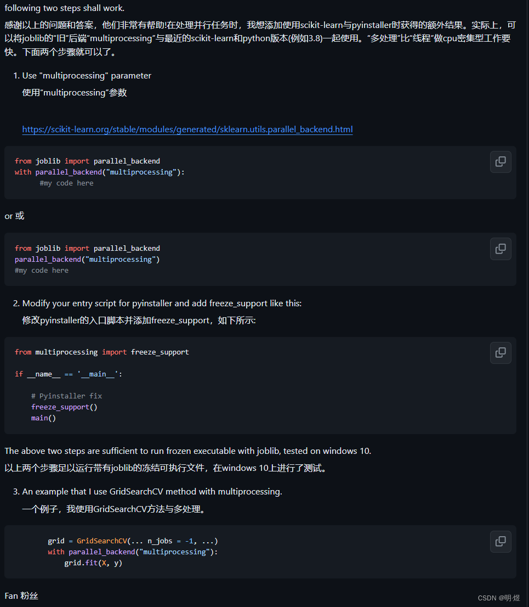The image size is (529, 607).
Task: Click the 'from multiprocessing import freeze_support' line
Action: click(102, 352)
